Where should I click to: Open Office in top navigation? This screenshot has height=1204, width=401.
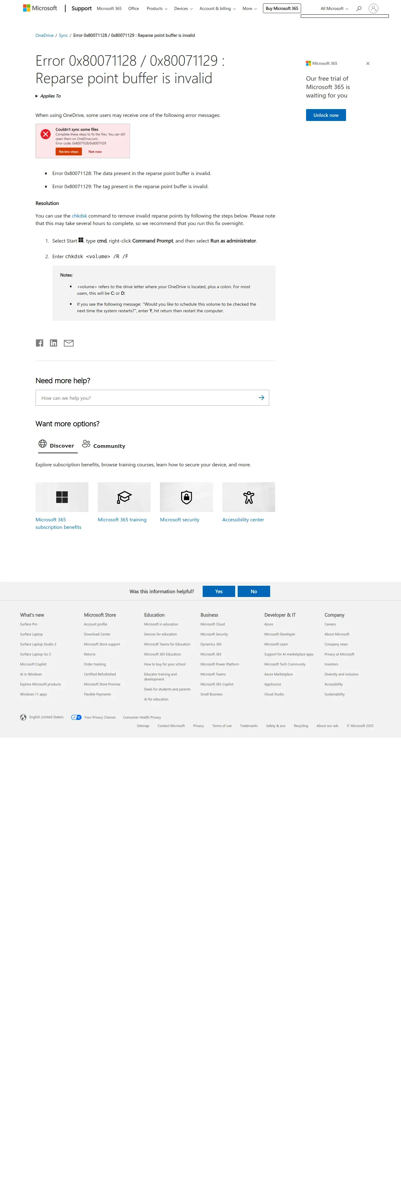134,8
